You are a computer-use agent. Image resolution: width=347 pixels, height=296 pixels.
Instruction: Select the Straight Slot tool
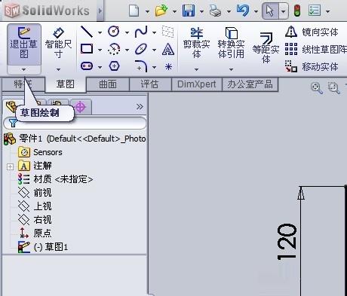click(87, 66)
